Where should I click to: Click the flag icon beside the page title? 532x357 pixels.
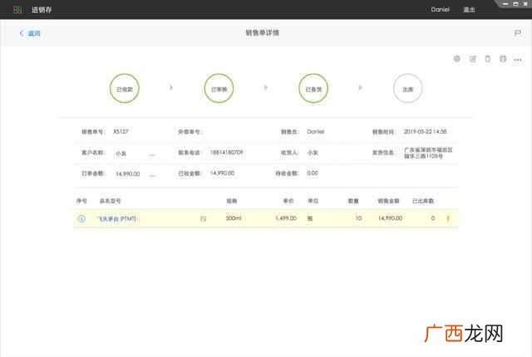517,33
